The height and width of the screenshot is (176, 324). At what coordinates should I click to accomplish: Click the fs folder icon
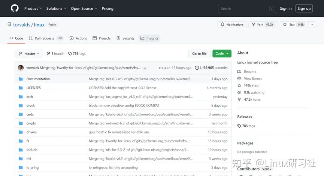tap(21, 141)
